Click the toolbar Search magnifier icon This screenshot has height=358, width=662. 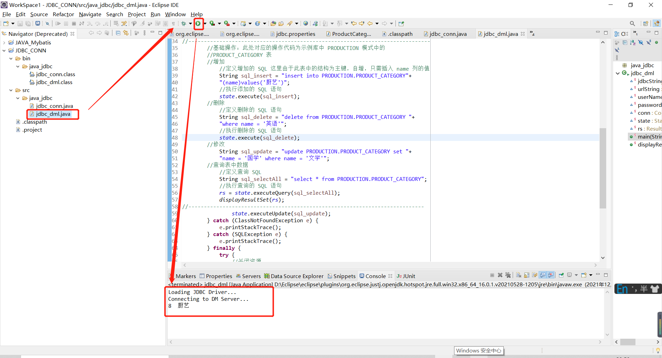pyautogui.click(x=632, y=23)
